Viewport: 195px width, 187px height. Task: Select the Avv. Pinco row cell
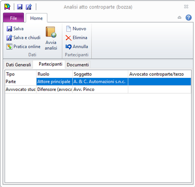[100, 90]
